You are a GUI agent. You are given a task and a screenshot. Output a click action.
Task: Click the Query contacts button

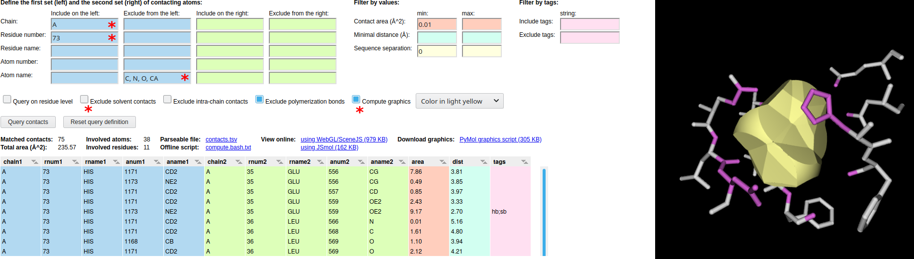click(28, 122)
